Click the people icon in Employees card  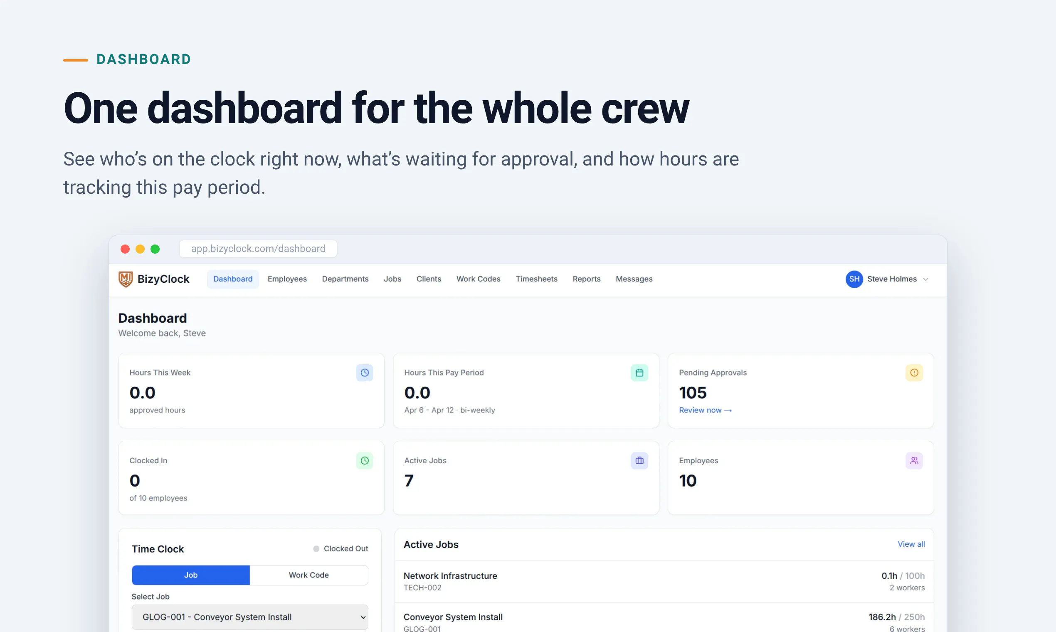[914, 461]
